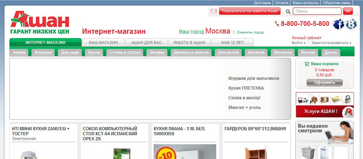This screenshot has width=363, height=159.
Task: Open the Доставка link
Action: 262,3
